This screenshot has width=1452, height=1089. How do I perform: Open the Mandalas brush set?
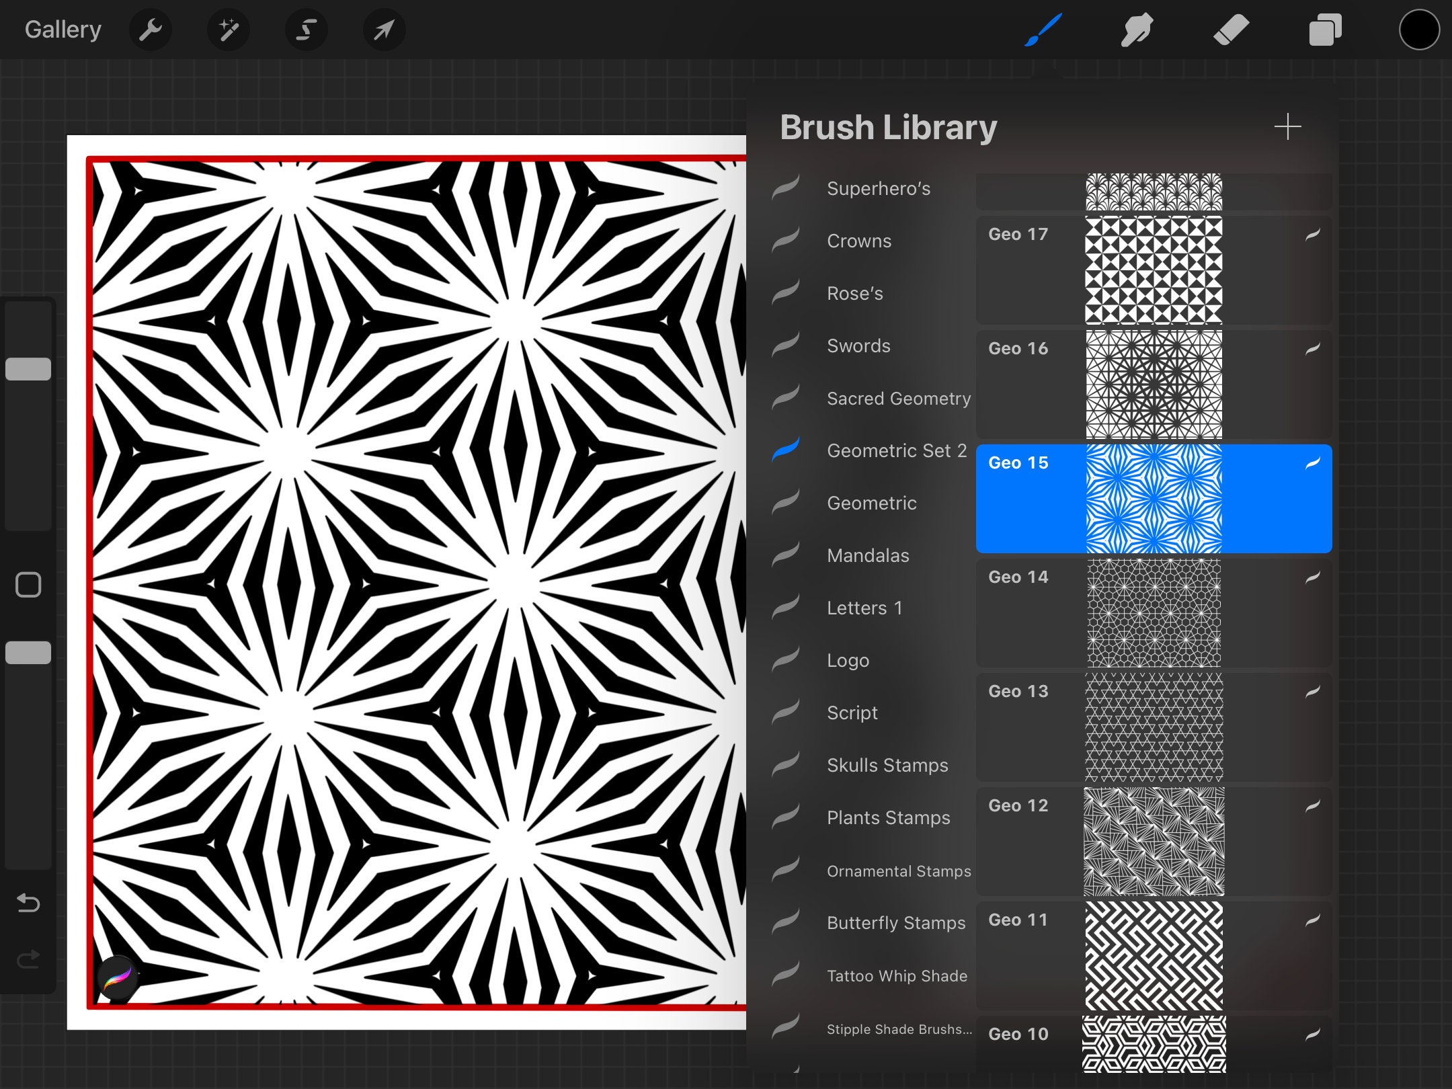pyautogui.click(x=867, y=555)
